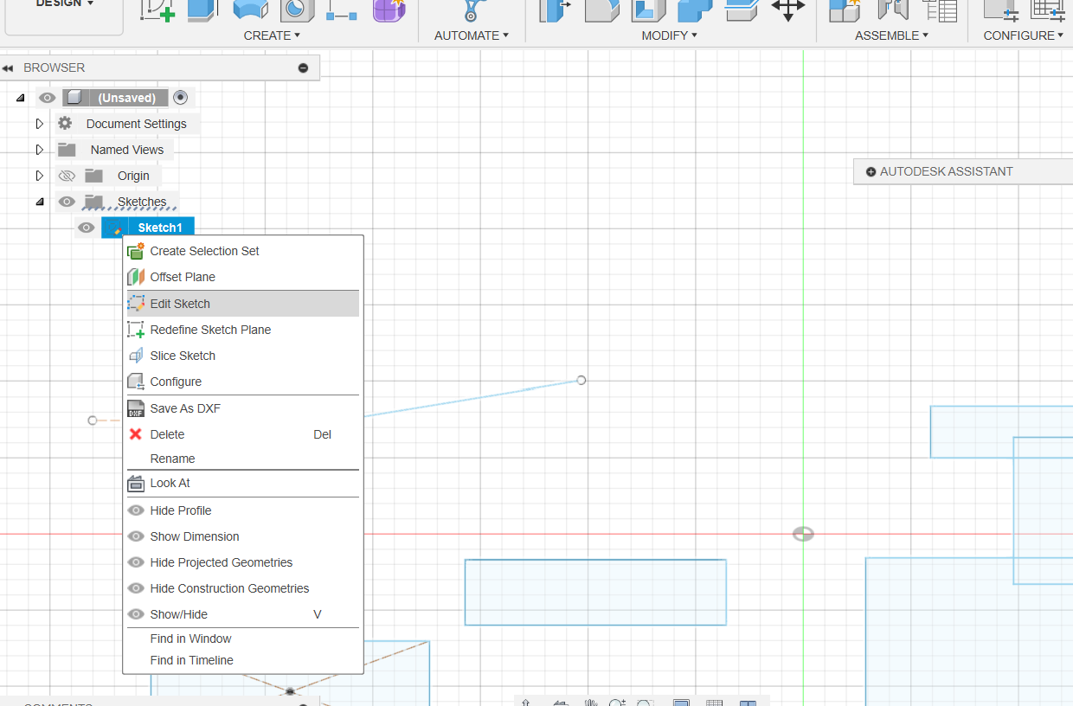1073x706 pixels.
Task: Click the Sketch1 sketch icon
Action: [113, 228]
